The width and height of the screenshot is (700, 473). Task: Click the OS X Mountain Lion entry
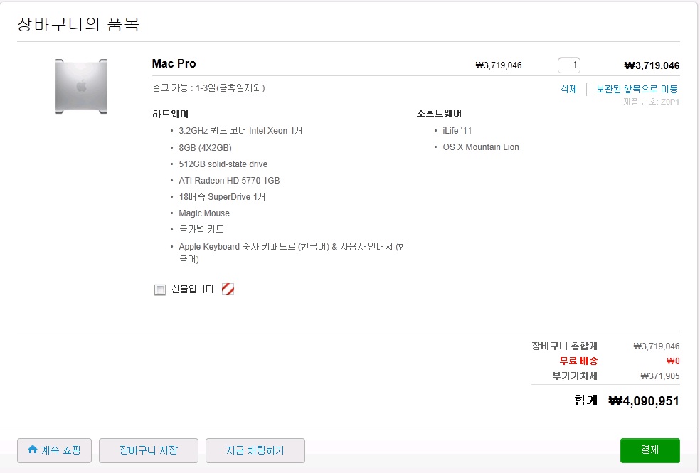481,147
